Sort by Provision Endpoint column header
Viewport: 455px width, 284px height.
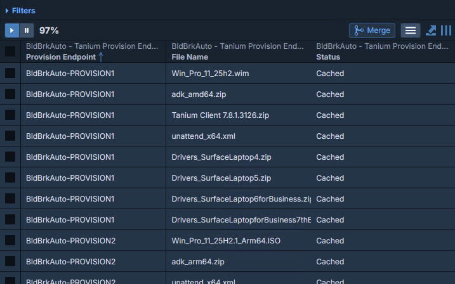tap(61, 57)
